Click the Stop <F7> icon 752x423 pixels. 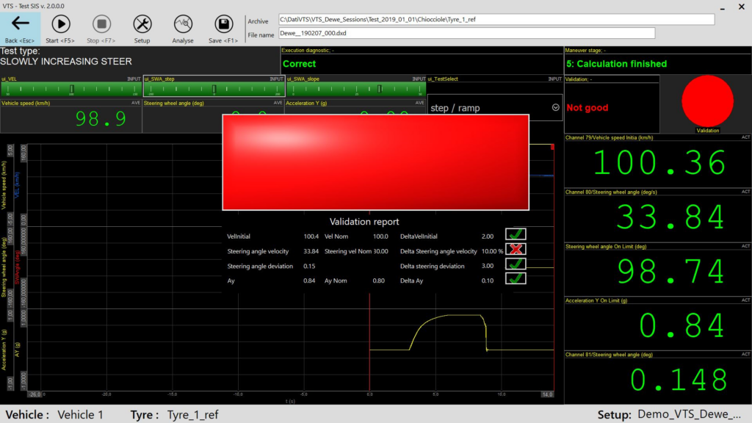click(102, 24)
